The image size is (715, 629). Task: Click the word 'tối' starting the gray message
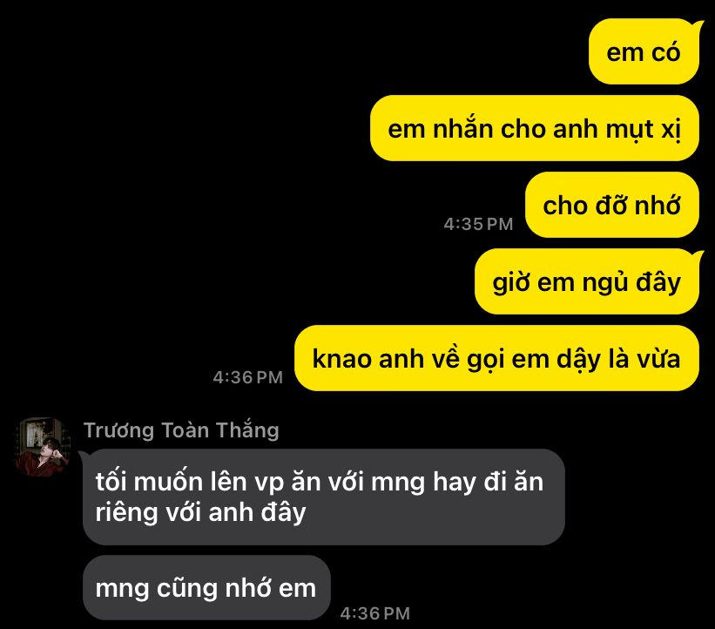coord(111,482)
